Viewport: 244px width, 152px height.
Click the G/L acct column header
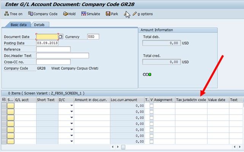coord(25,100)
